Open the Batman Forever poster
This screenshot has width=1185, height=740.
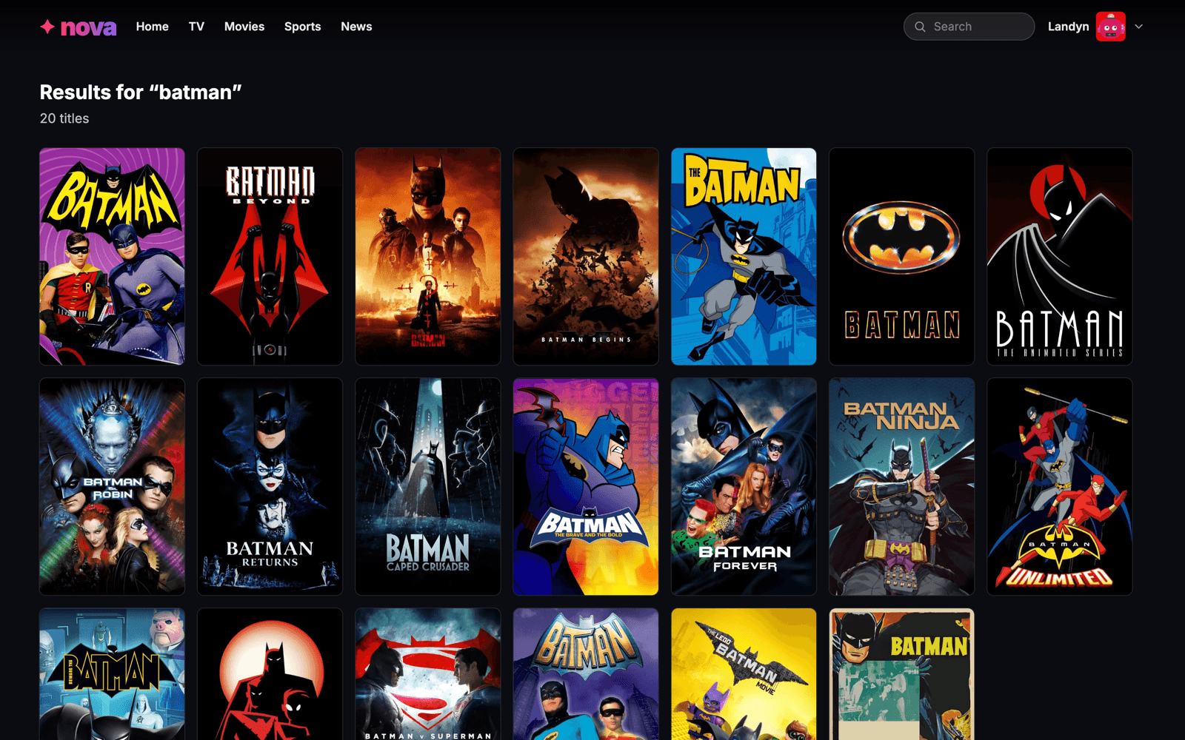tap(744, 487)
